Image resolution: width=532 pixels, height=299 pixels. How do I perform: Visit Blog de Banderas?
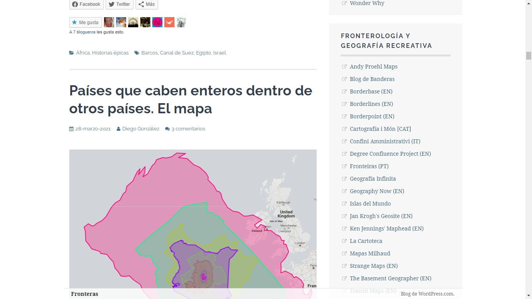click(x=372, y=79)
